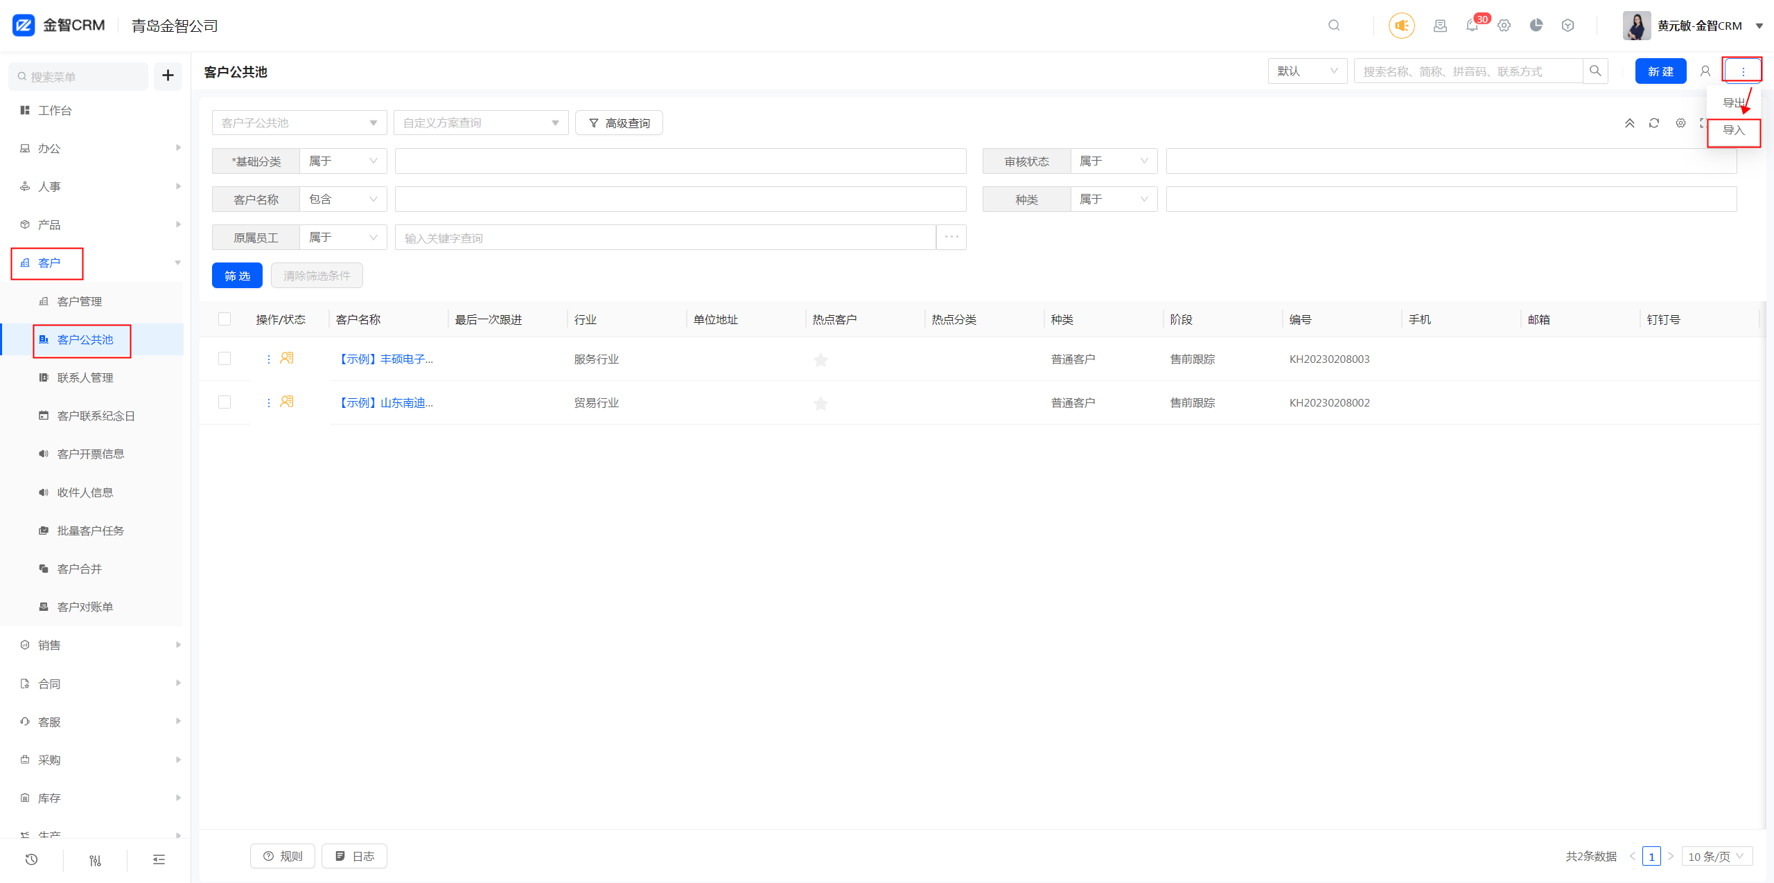Collapse sidebar with bottom menu-fold icon

(159, 859)
